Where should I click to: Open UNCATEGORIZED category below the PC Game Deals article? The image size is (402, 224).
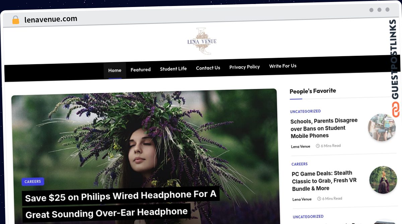pos(308,217)
